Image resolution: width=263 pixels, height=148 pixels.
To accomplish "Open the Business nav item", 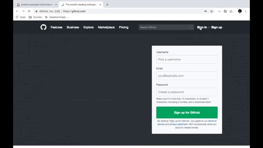I will [x=73, y=28].
